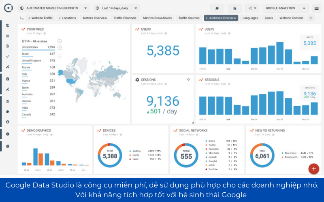The width and height of the screenshot is (324, 202).
Task: Select United States row in countries list
Action: tap(38, 47)
